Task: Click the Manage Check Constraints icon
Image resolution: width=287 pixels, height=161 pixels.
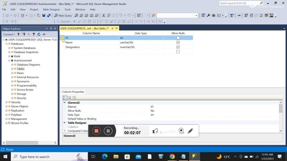Action: pyautogui.click(x=266, y=16)
